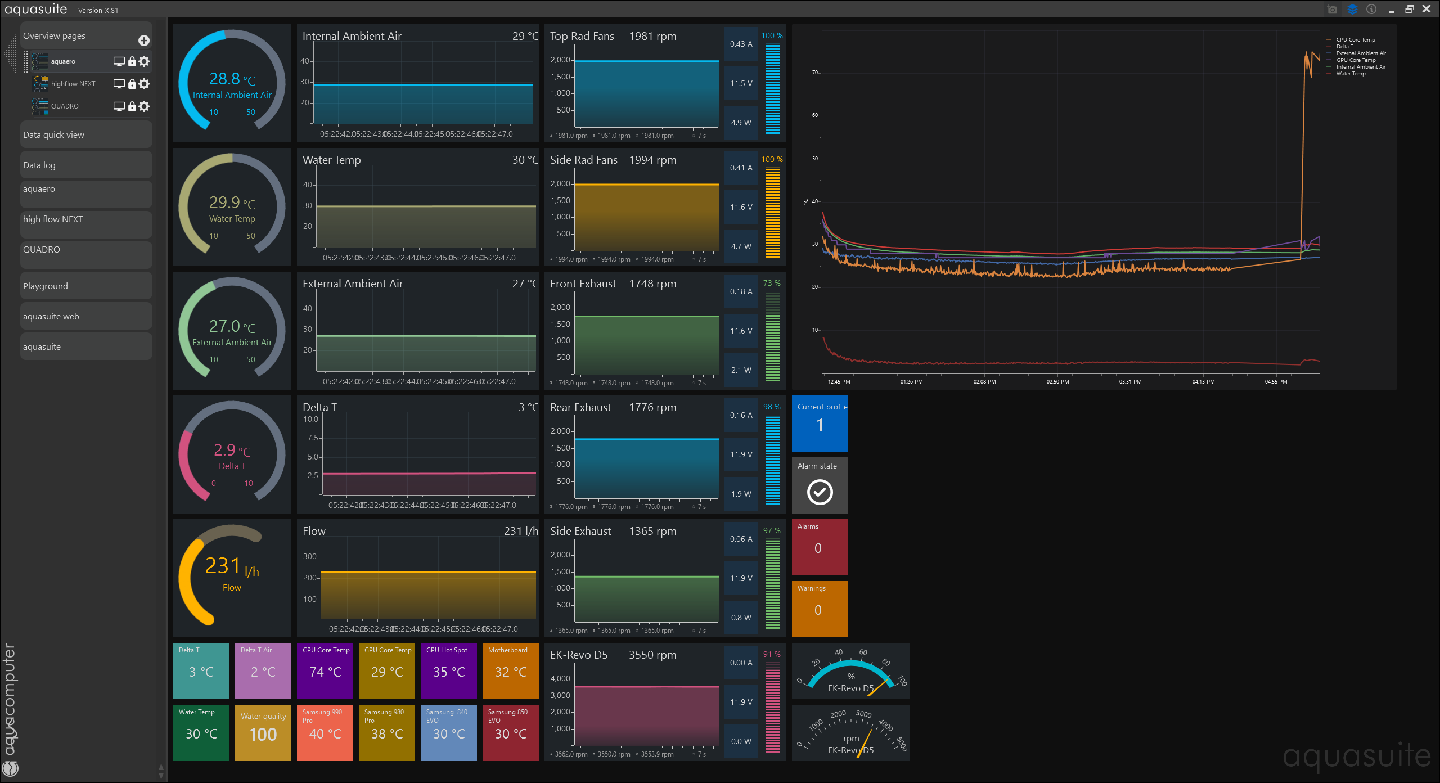Click desktop mode monitor icon for aquaero page
The width and height of the screenshot is (1440, 783).
pyautogui.click(x=119, y=61)
